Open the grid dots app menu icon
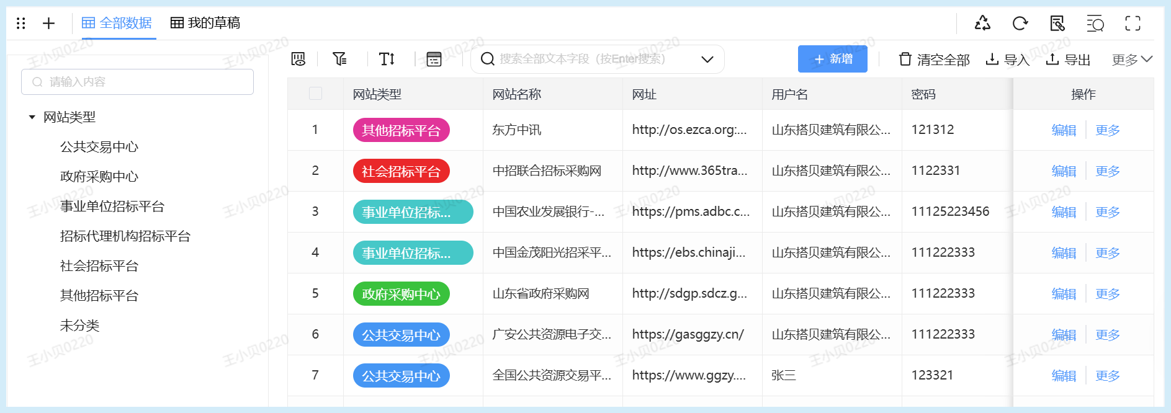The width and height of the screenshot is (1171, 413). (21, 24)
